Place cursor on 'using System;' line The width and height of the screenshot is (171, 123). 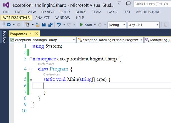coord(47,46)
